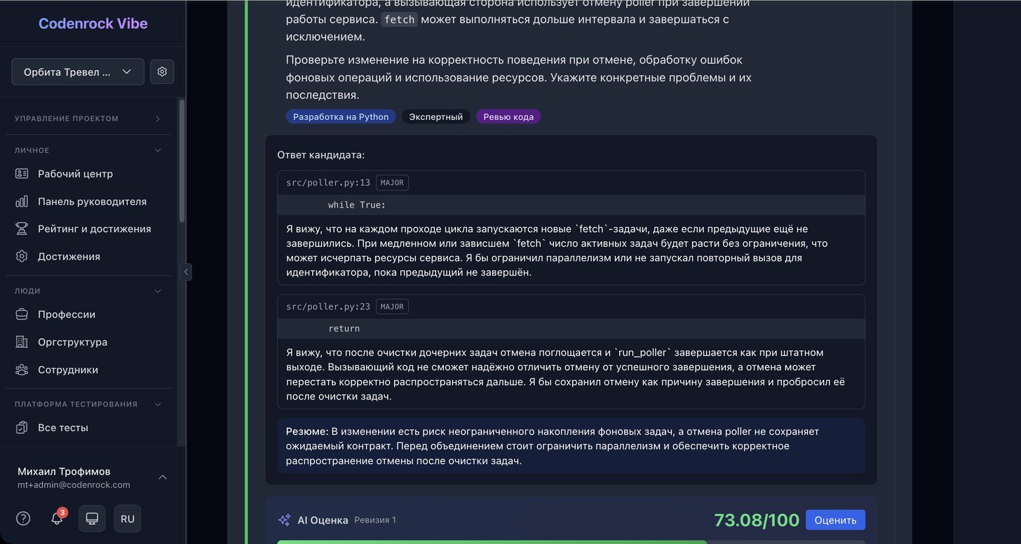The image size is (1021, 544).
Task: Click the sidebar scrollbar
Action: [x=182, y=161]
